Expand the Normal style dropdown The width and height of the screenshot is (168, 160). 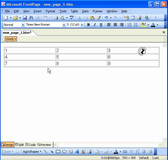click(23, 25)
